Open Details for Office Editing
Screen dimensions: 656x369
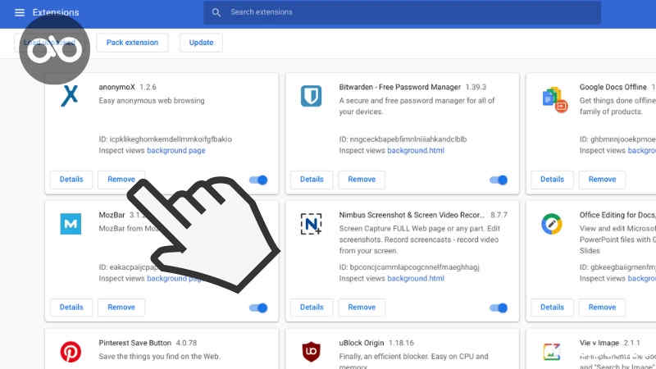click(552, 307)
